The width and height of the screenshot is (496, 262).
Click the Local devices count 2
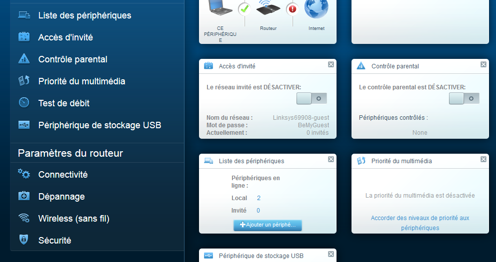coord(259,198)
